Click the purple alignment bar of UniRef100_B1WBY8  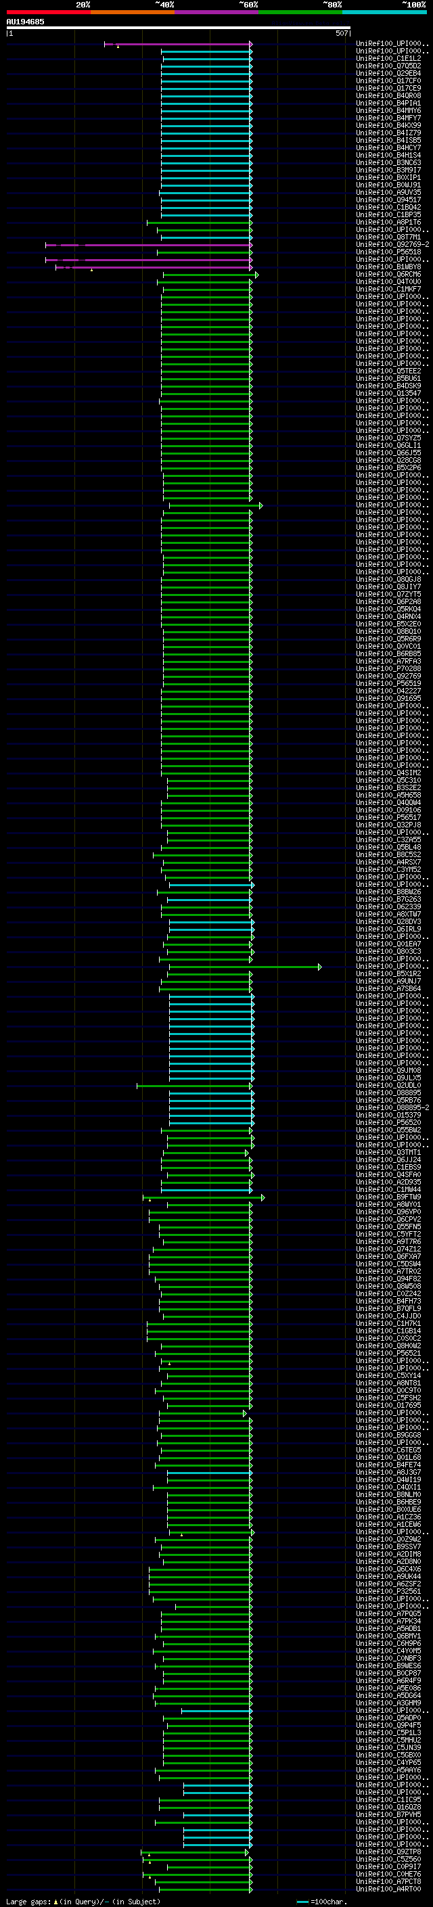(154, 268)
